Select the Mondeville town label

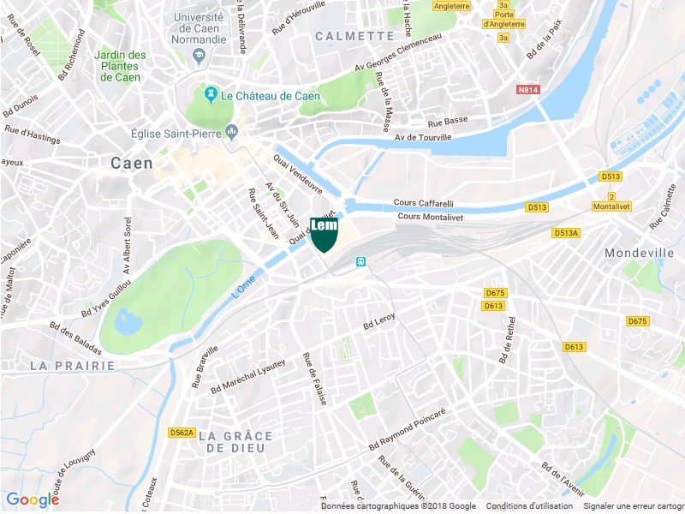pos(639,253)
